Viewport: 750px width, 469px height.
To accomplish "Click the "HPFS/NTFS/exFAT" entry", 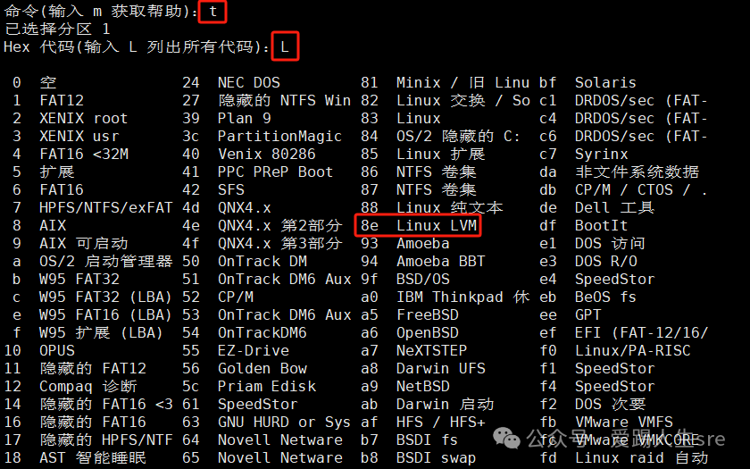I will pos(105,207).
